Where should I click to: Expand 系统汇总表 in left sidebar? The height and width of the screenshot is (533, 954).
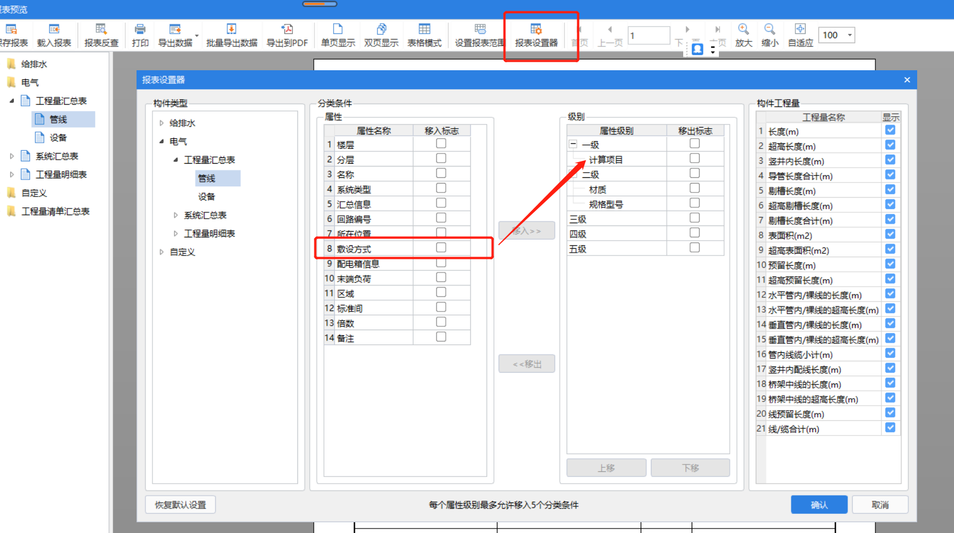pyautogui.click(x=12, y=156)
